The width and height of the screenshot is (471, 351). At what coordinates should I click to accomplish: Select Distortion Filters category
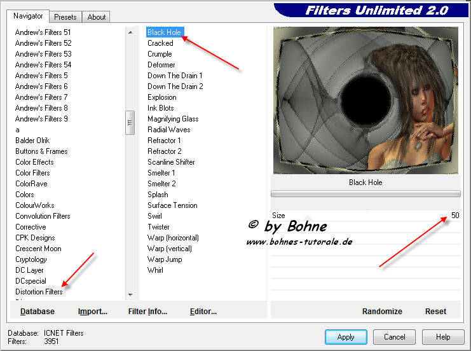pyautogui.click(x=39, y=292)
